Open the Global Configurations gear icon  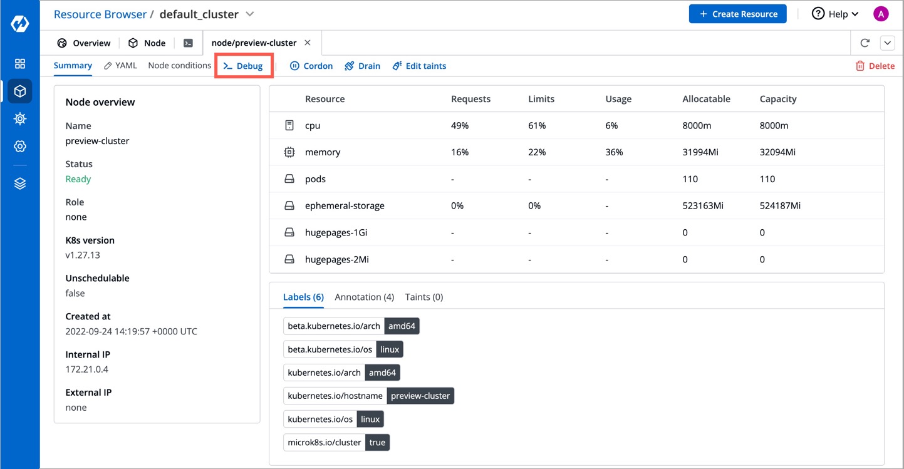[x=20, y=147]
